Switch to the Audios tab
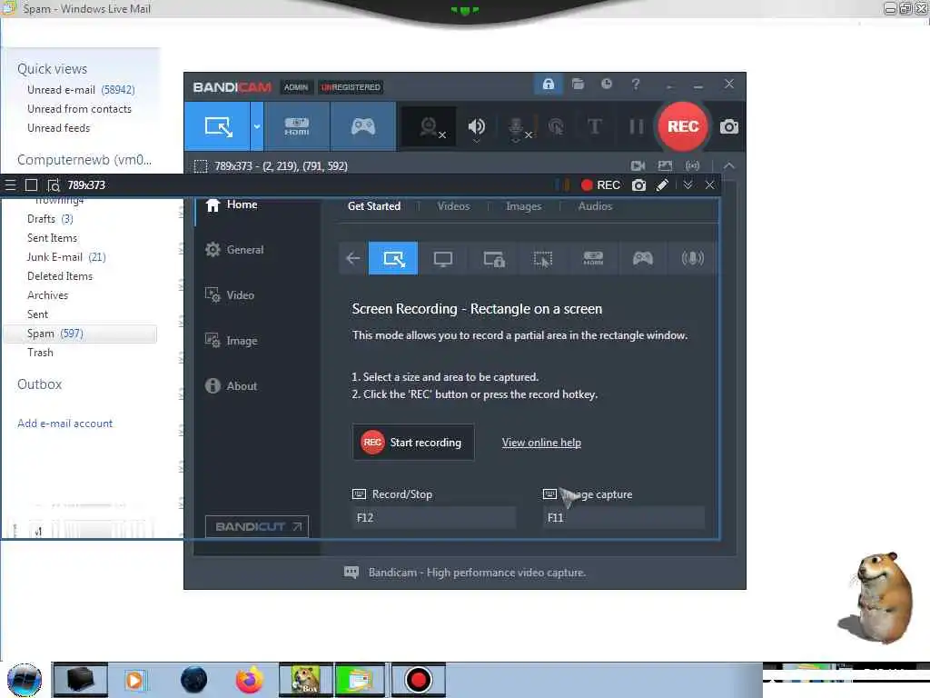The width and height of the screenshot is (930, 698). [x=595, y=206]
